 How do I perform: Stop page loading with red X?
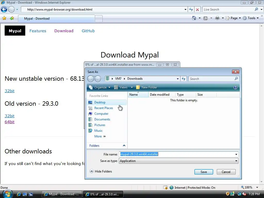[x=197, y=10]
